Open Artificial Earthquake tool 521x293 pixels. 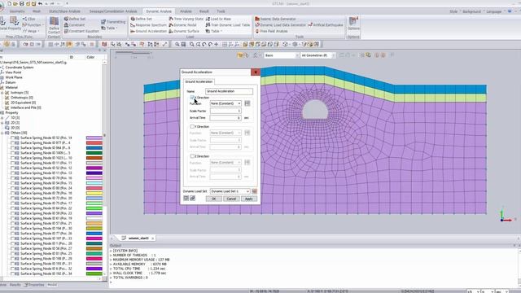[326, 25]
